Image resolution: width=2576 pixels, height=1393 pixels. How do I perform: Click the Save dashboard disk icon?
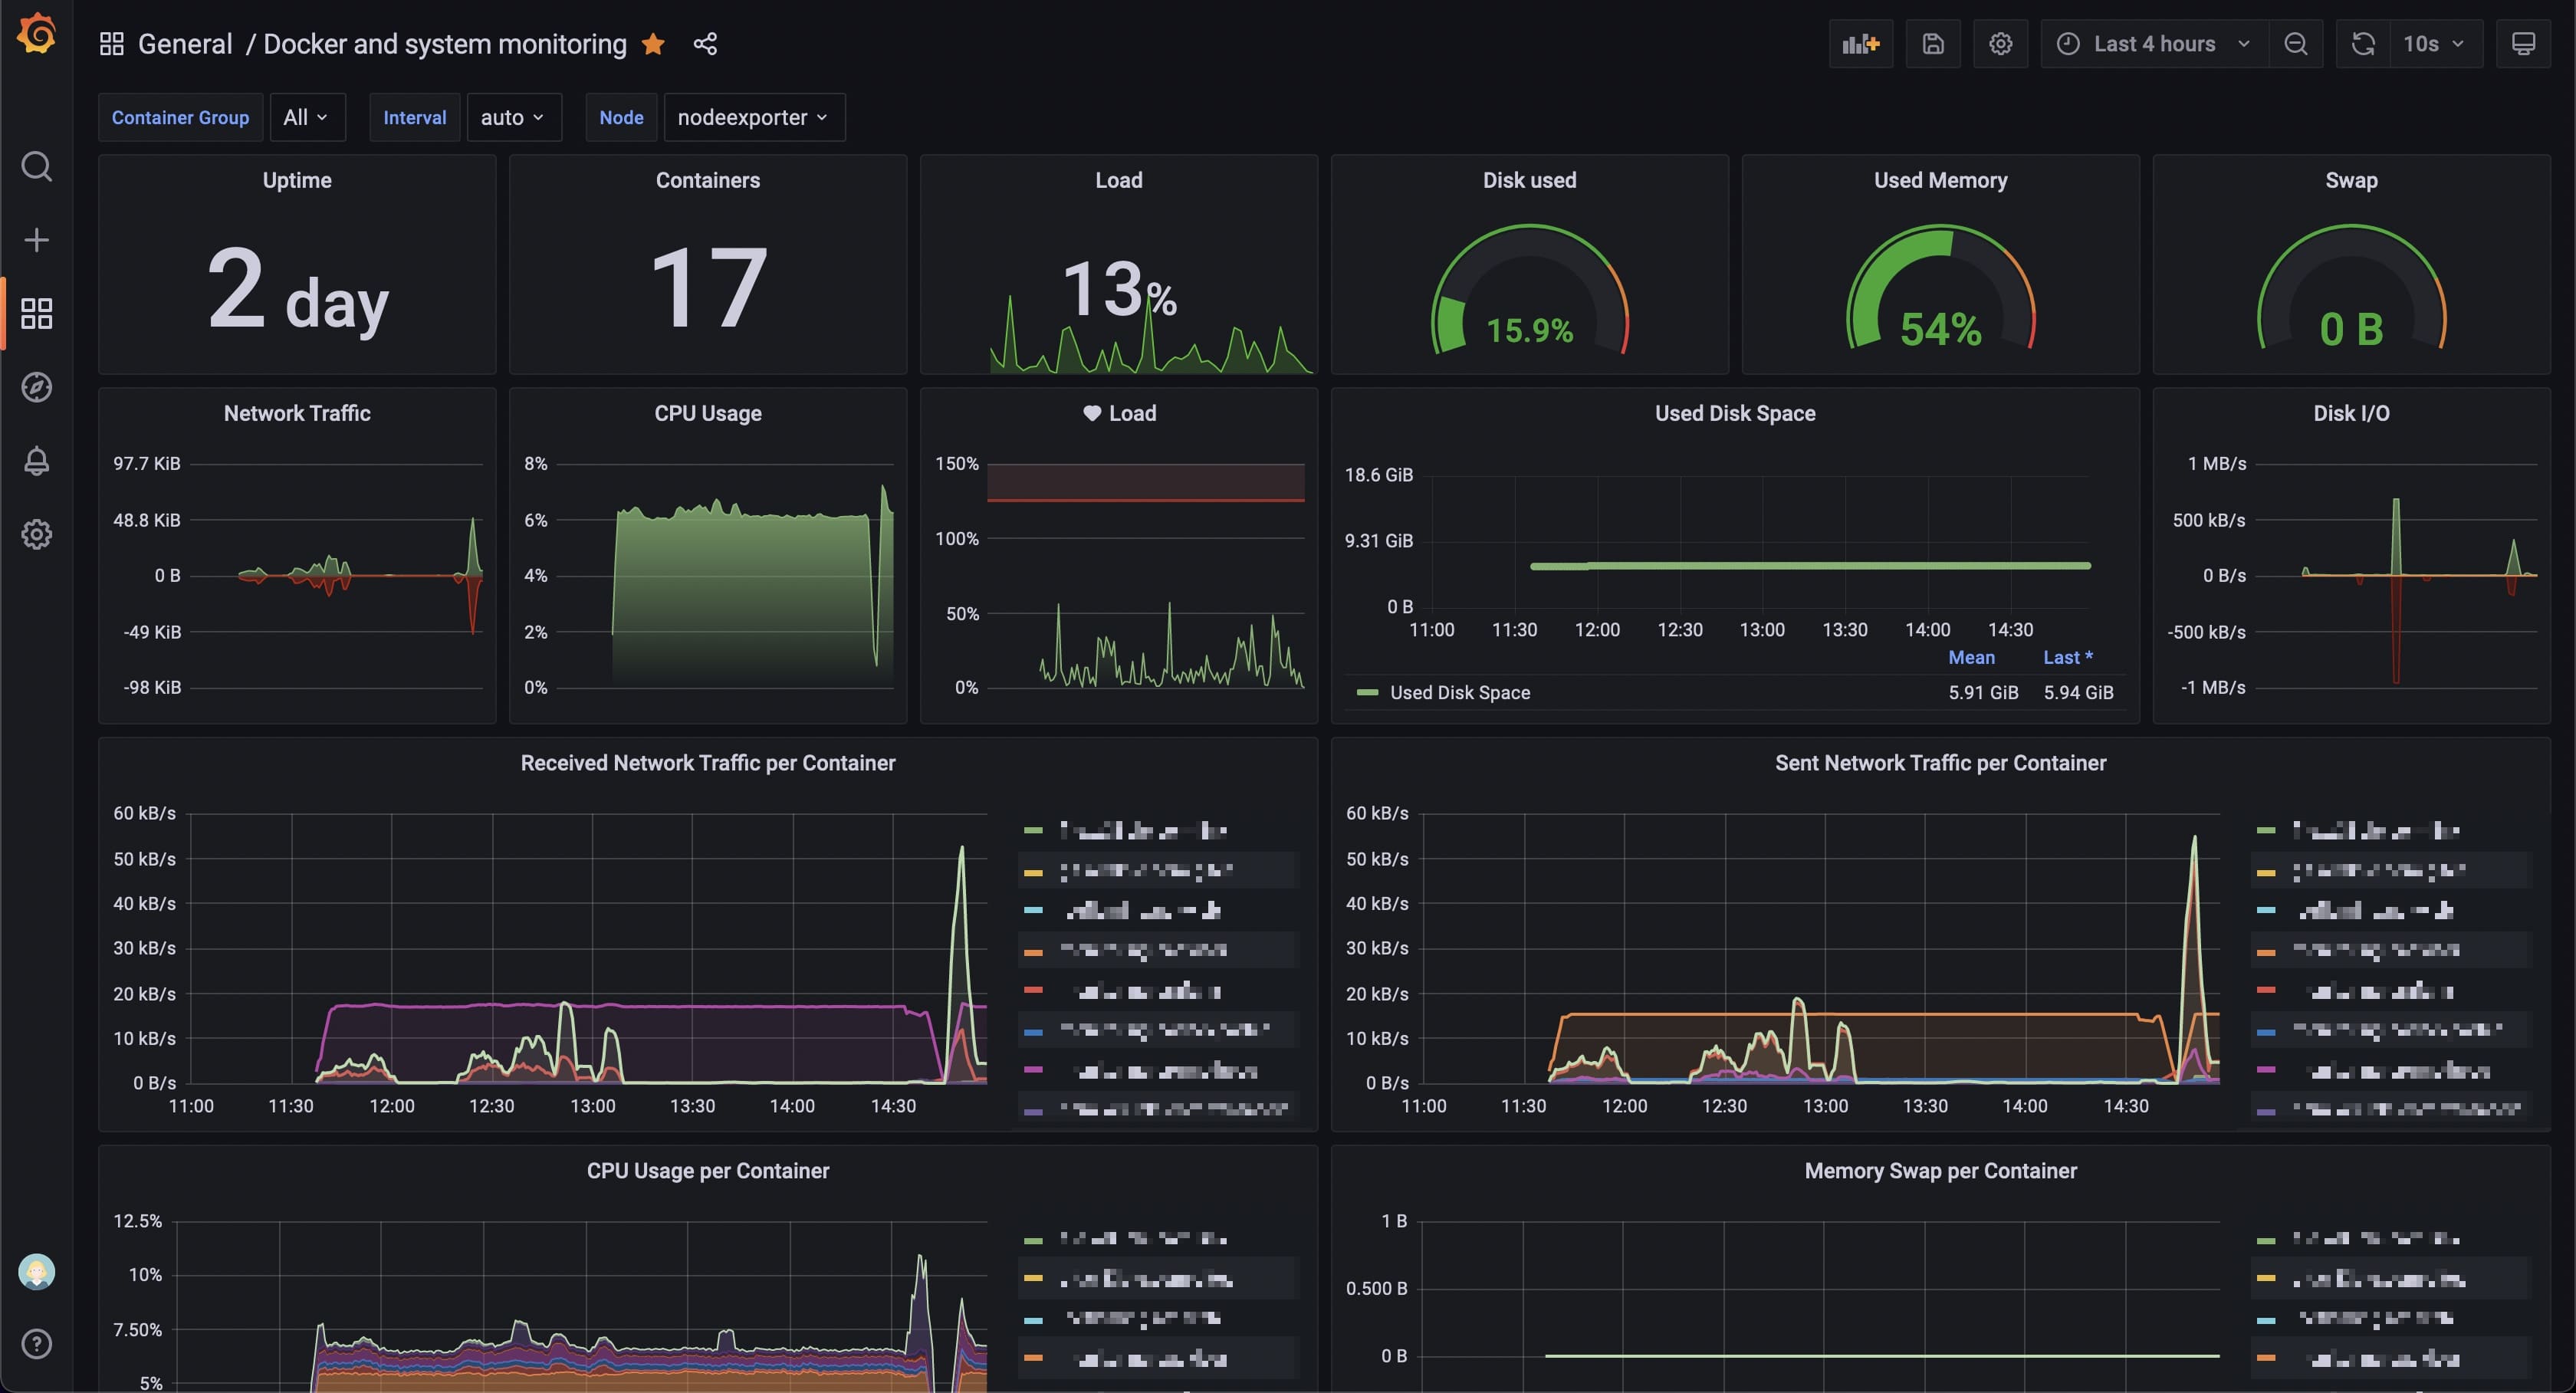pos(1932,44)
